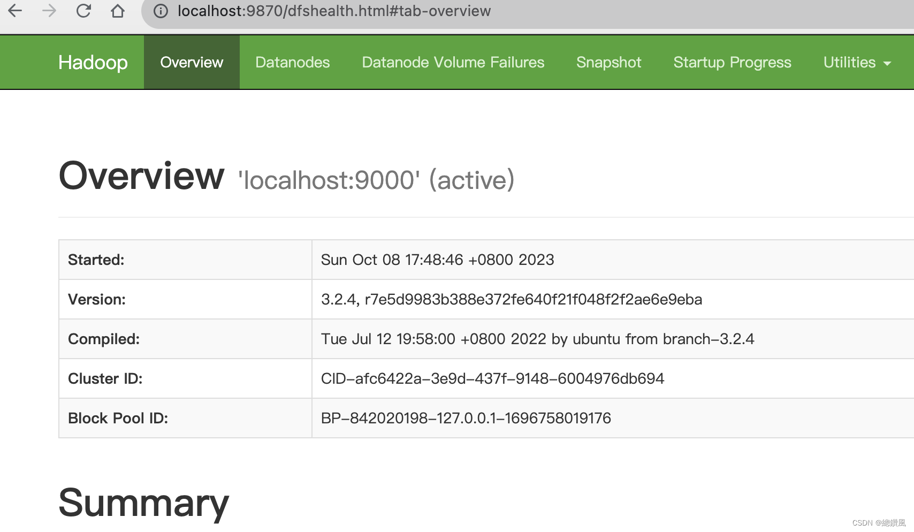Select the Version: row label
914x532 pixels.
coord(97,299)
